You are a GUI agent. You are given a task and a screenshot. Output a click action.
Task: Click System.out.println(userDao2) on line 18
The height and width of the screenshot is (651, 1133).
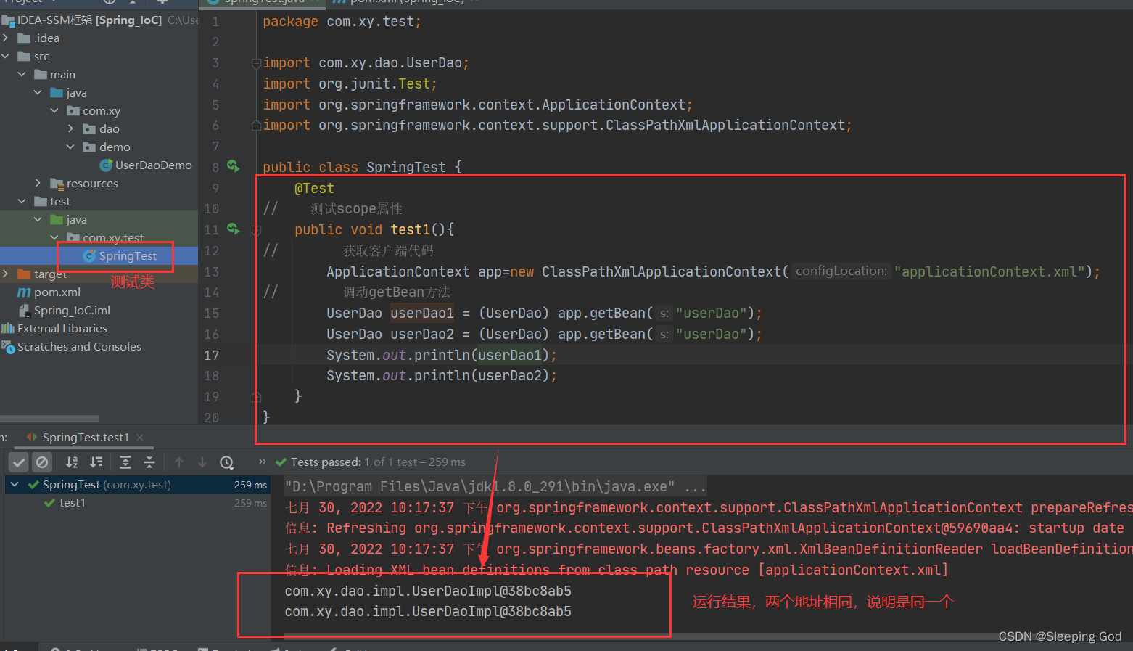click(442, 375)
